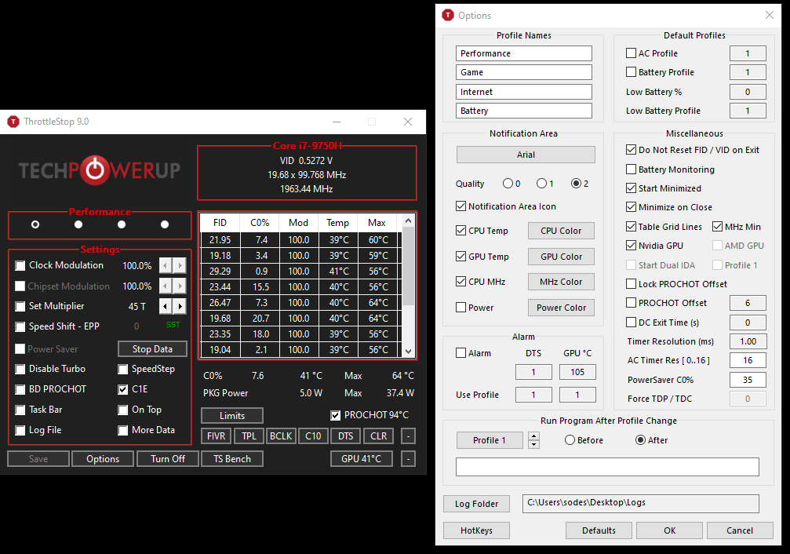Choose Before for Run Program timing
Screen dimensions: 790x554
click(570, 440)
